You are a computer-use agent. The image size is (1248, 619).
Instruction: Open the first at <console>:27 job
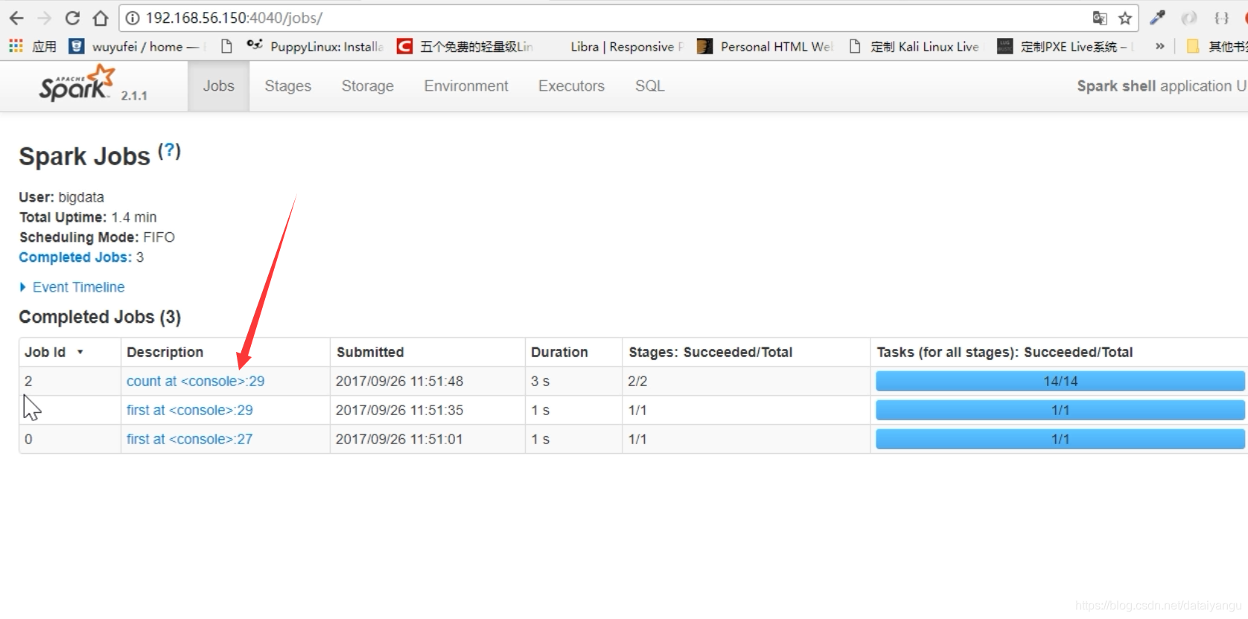(189, 439)
